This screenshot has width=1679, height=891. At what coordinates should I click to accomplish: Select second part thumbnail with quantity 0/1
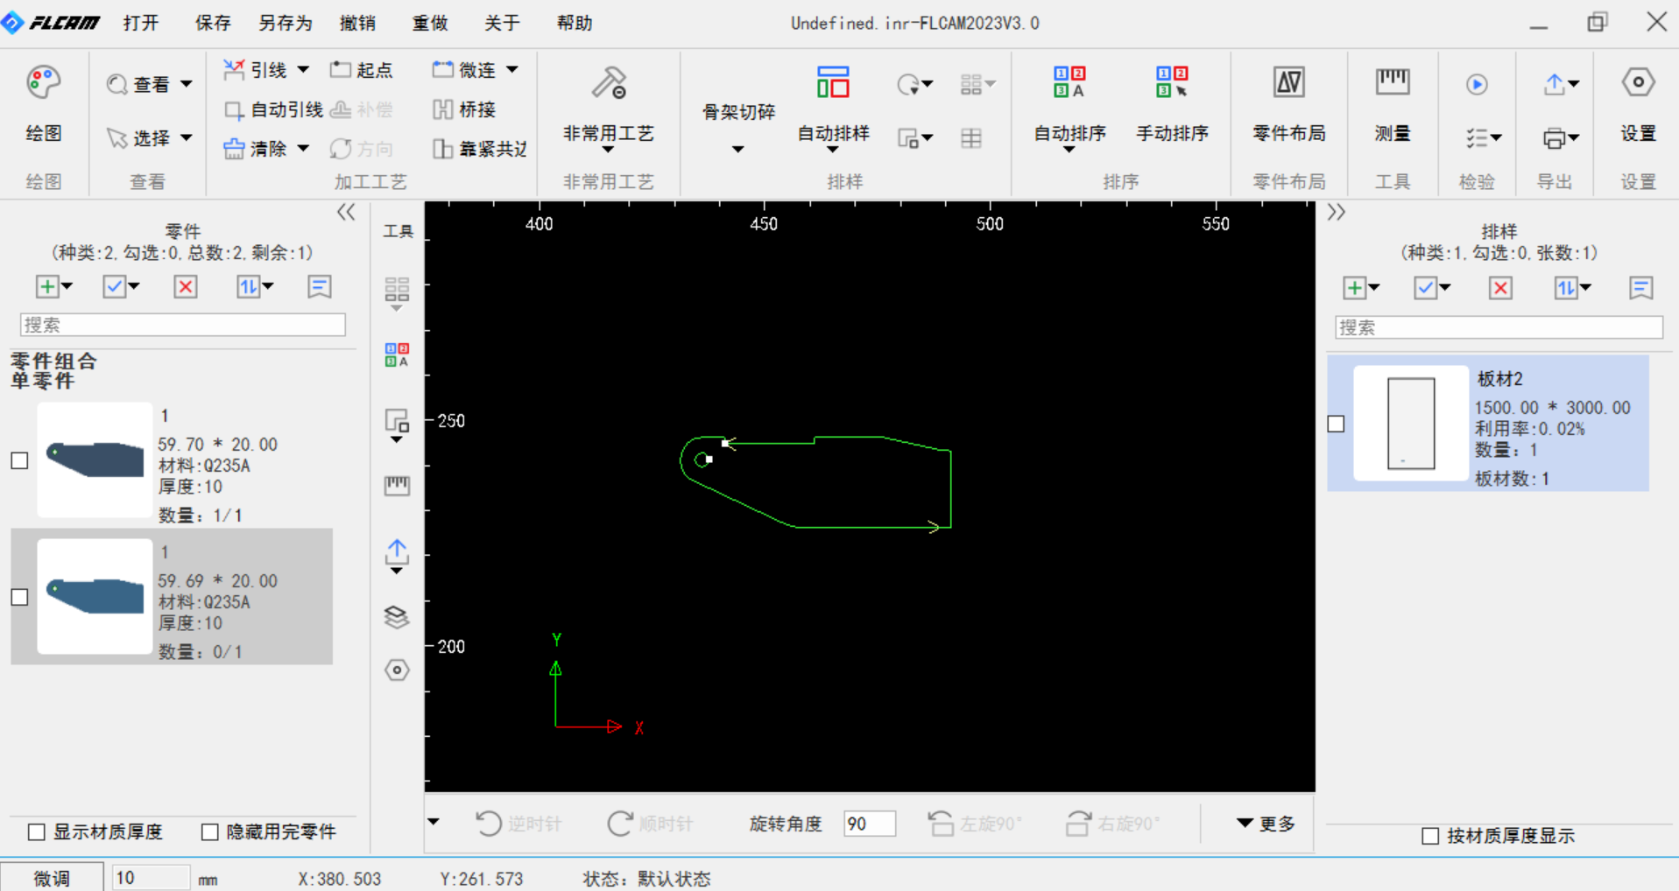pos(95,596)
